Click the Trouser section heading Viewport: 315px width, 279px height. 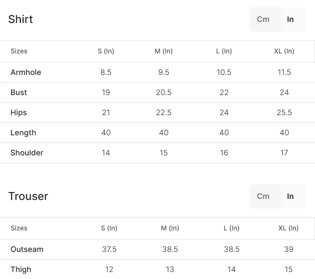coord(28,196)
